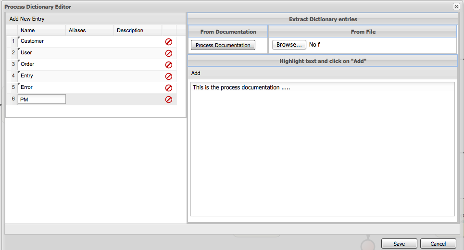Close the Process Dictionary Editor dialog
This screenshot has width=464, height=250.
coord(456,6)
